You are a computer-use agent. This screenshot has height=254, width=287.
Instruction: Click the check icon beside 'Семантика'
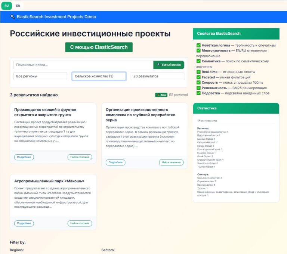198,61
